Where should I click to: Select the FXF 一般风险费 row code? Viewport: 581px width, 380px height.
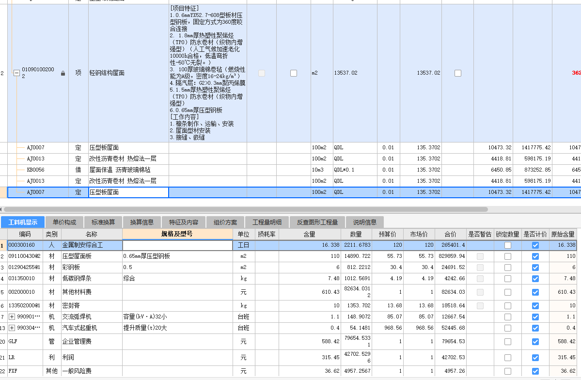coord(25,371)
